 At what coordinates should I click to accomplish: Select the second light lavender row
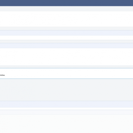(x=66, y=46)
